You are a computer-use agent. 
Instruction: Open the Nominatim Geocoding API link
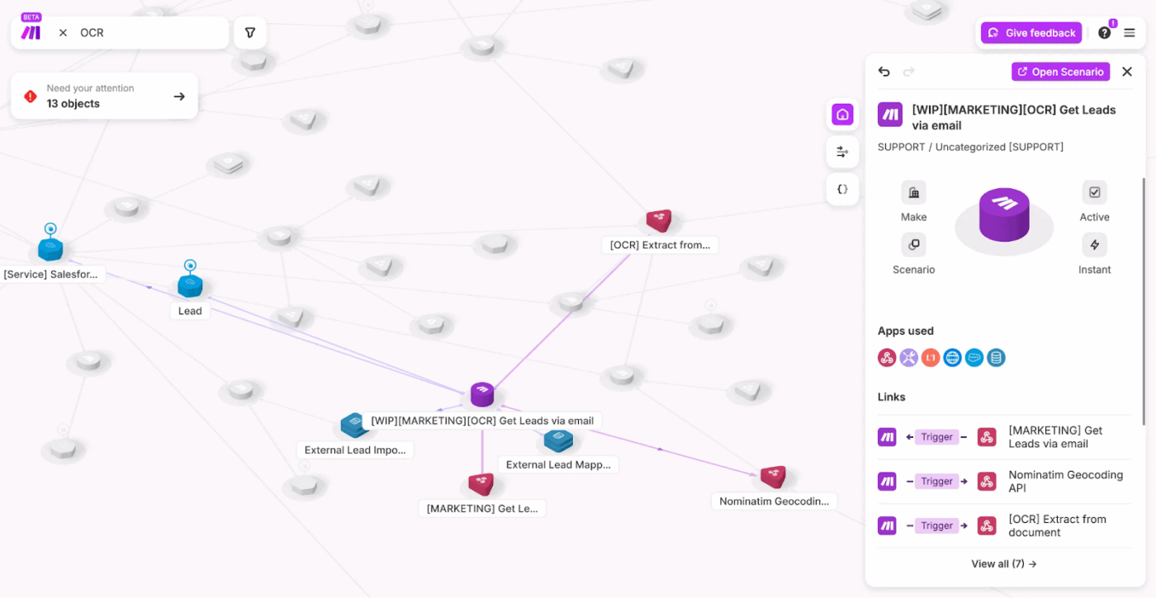tap(1065, 481)
